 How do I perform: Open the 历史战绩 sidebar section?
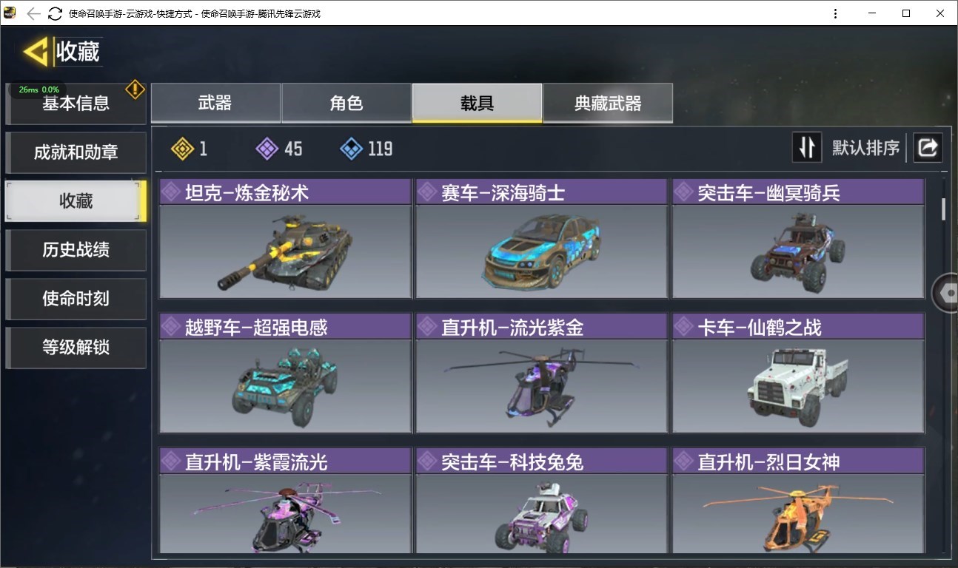click(x=76, y=250)
